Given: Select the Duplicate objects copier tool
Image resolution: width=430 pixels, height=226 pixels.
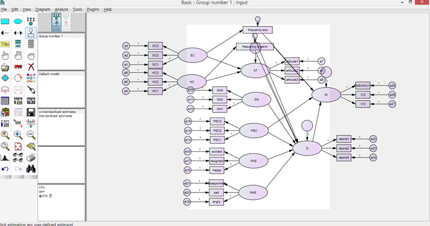Looking at the screenshot, I should pyautogui.click(x=5, y=67).
